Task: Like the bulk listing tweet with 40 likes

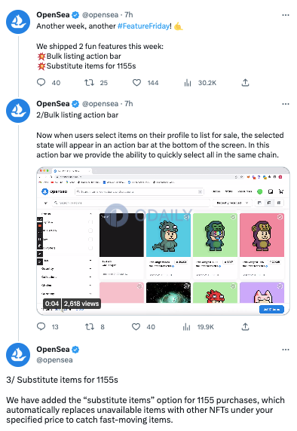Action: pyautogui.click(x=136, y=326)
